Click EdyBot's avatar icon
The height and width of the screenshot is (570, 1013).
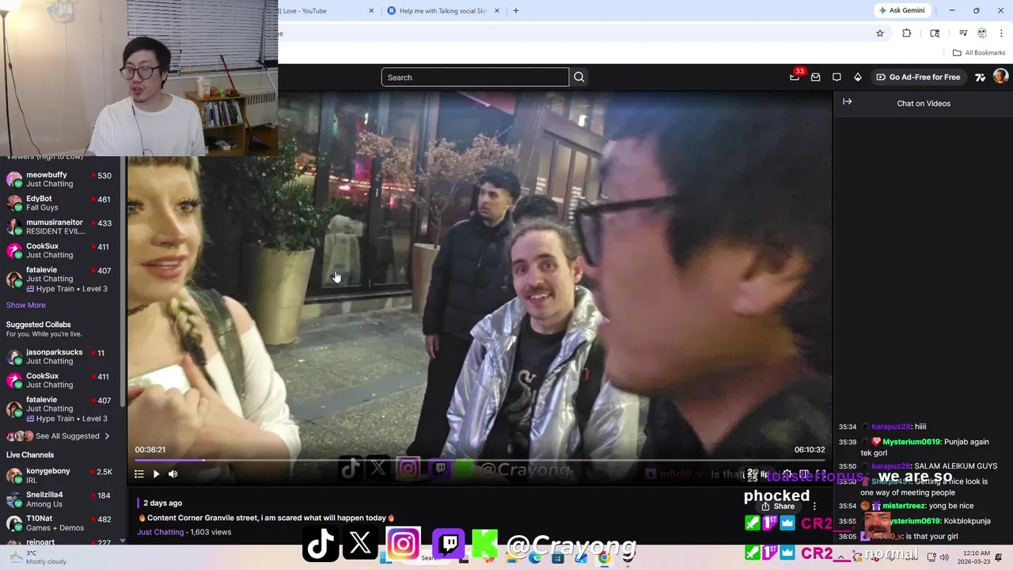tap(14, 203)
